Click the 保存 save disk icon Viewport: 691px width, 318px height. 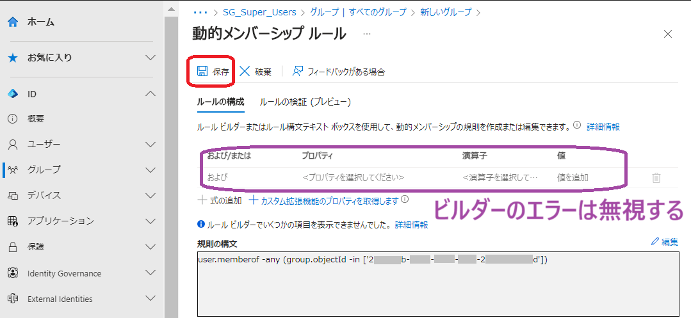[202, 72]
